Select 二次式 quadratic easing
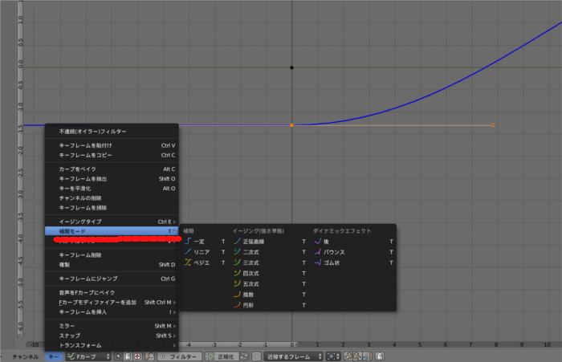This screenshot has height=362, width=562. pyautogui.click(x=270, y=252)
